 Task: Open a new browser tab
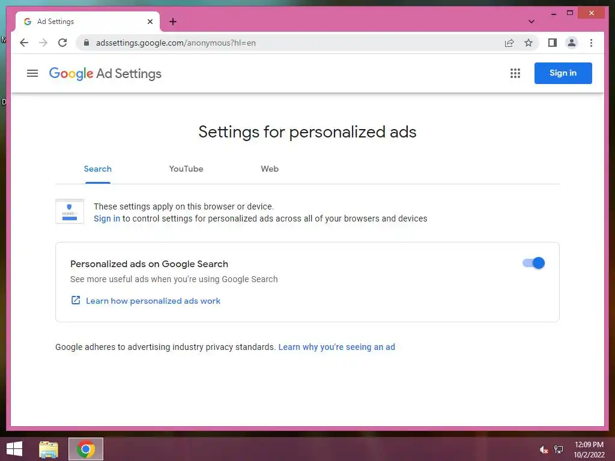[x=173, y=22]
